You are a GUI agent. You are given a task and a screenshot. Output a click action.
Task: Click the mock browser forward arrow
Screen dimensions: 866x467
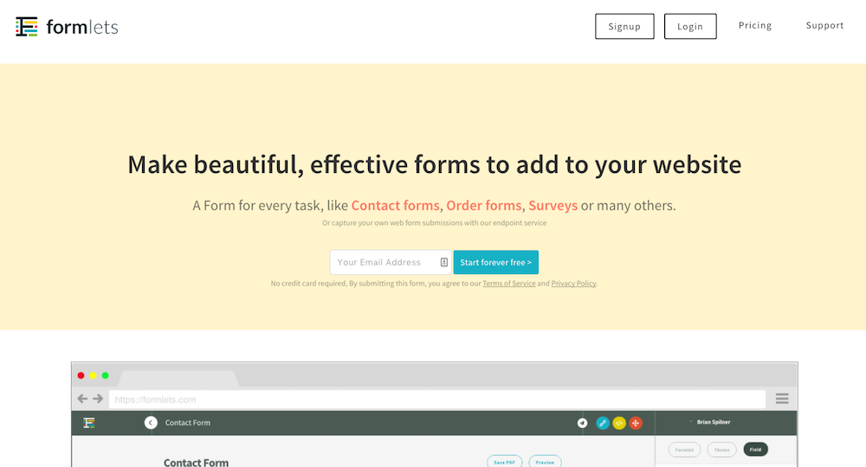[x=98, y=399]
